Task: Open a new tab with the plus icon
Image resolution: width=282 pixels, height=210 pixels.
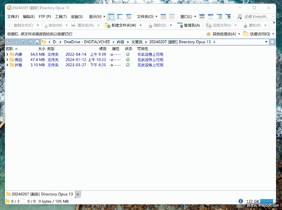Action: pyautogui.click(x=78, y=194)
